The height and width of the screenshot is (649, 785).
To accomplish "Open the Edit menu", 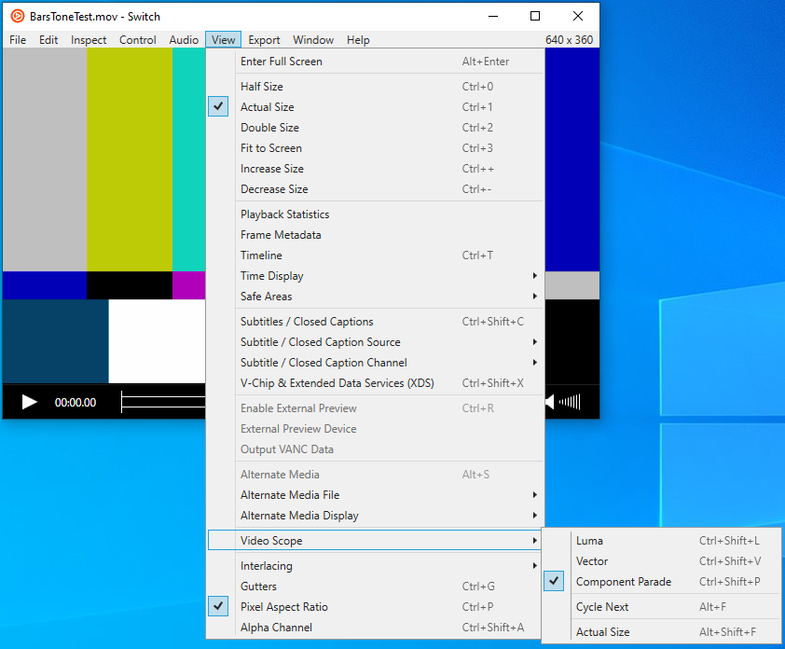I will pos(48,40).
